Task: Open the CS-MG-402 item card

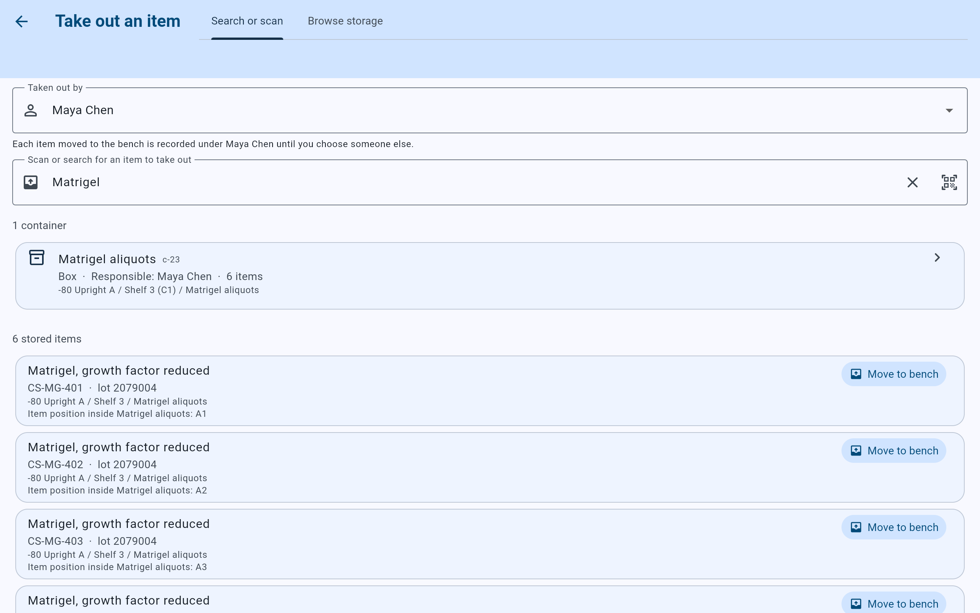Action: [x=490, y=467]
